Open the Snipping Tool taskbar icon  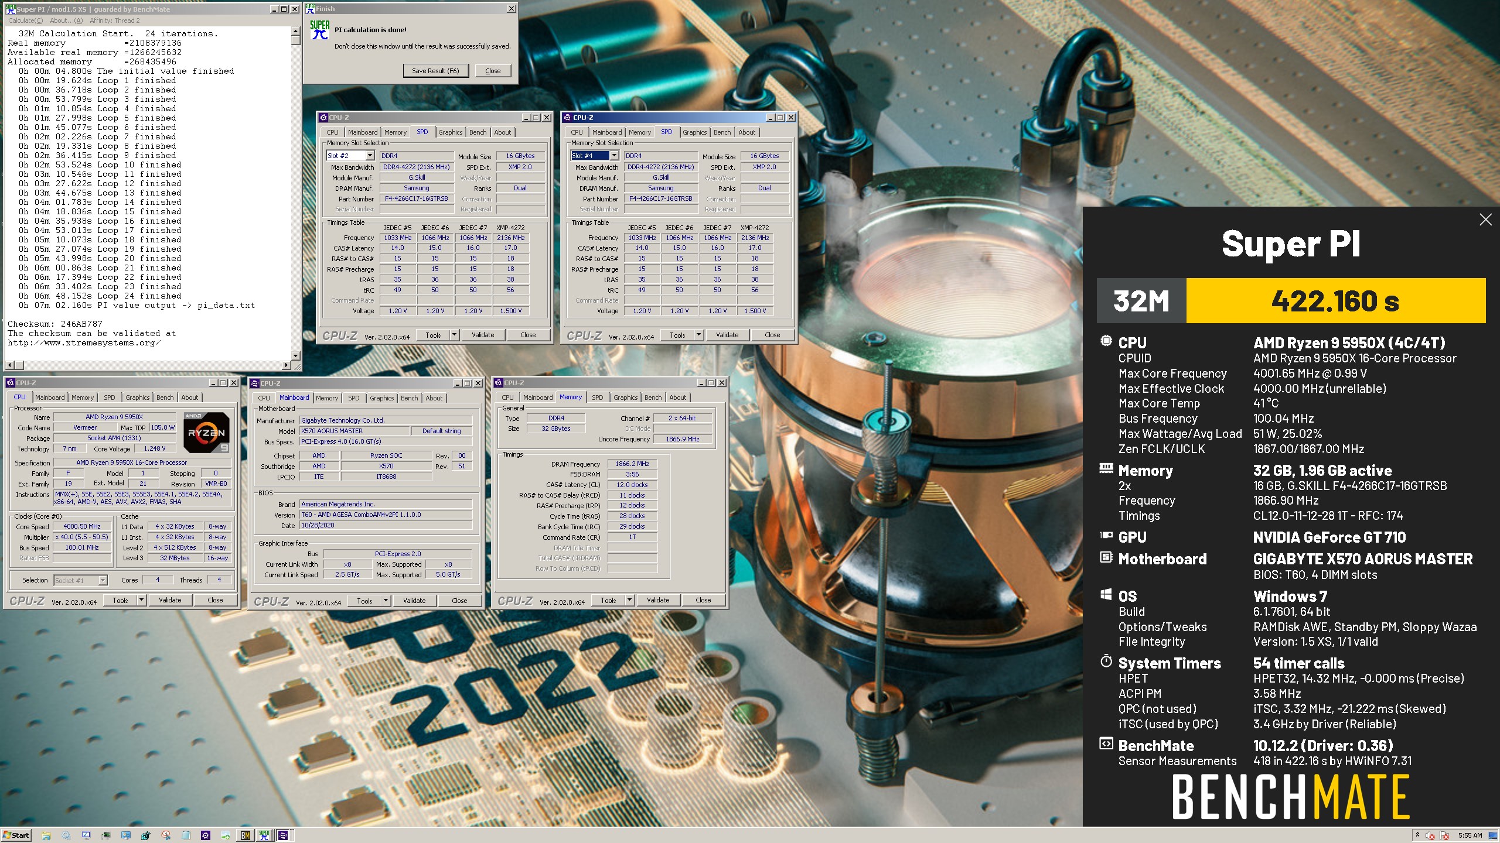coord(166,835)
